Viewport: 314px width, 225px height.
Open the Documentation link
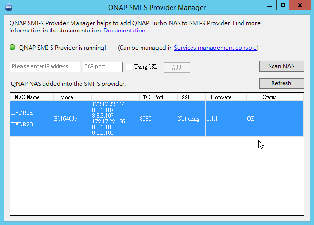(124, 31)
